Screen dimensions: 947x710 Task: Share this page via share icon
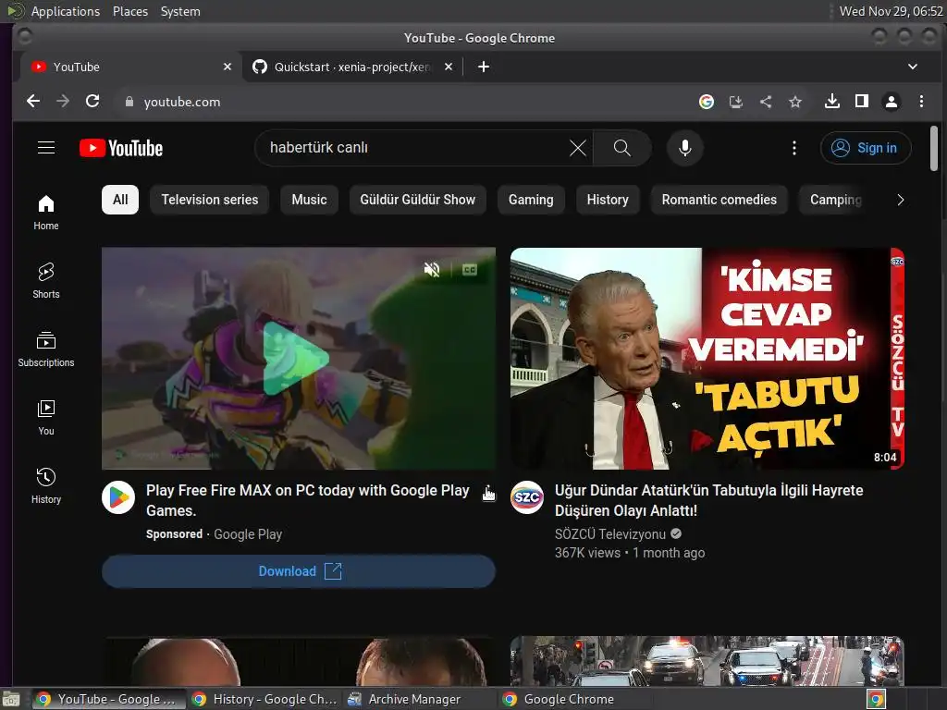coord(765,102)
